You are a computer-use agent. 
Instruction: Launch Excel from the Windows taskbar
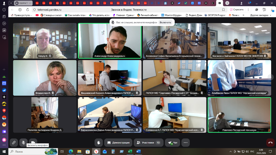pyautogui.click(x=130, y=152)
